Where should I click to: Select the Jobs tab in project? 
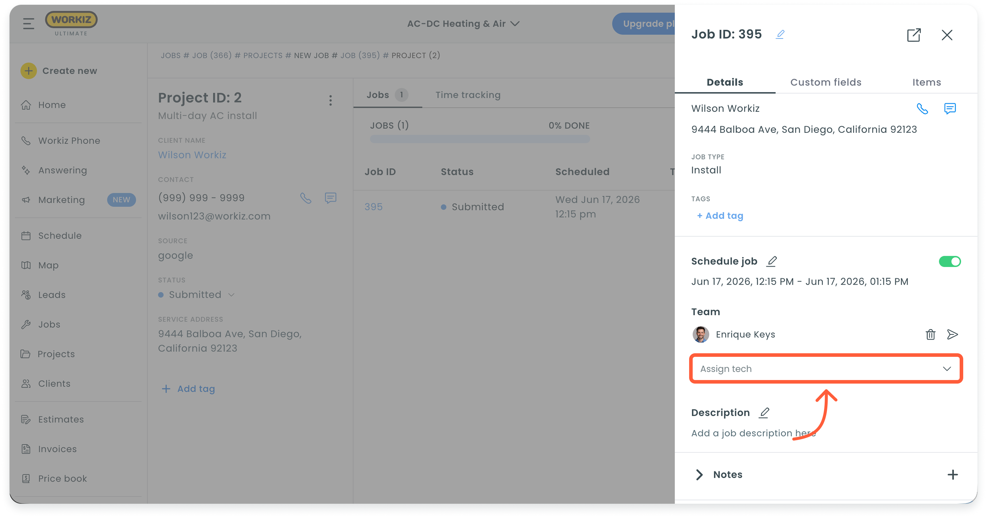[x=387, y=95]
